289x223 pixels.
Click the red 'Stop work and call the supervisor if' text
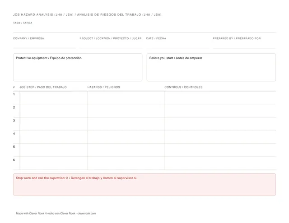point(42,178)
